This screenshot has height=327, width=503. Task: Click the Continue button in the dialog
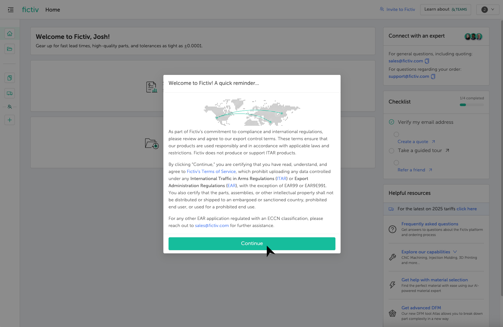(252, 243)
